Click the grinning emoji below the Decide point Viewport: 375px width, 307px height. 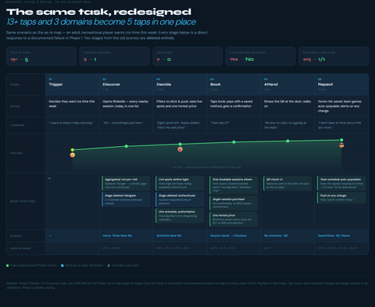[180, 149]
